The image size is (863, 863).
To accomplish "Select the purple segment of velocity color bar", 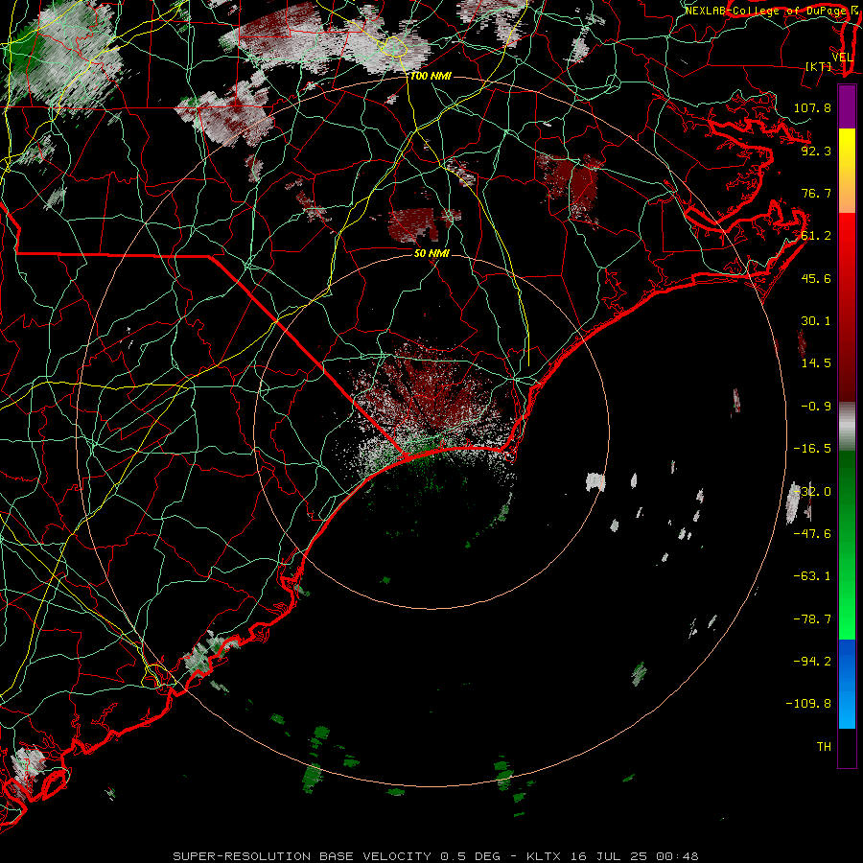I will (847, 106).
